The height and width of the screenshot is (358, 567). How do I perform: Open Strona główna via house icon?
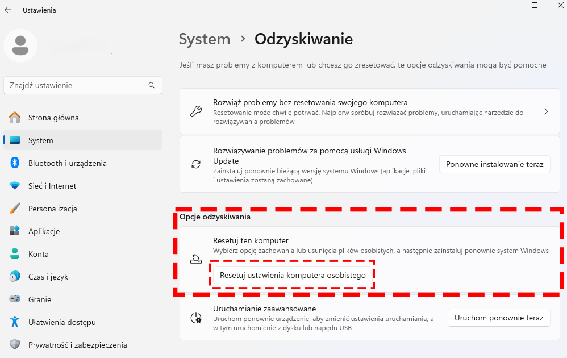tap(15, 118)
